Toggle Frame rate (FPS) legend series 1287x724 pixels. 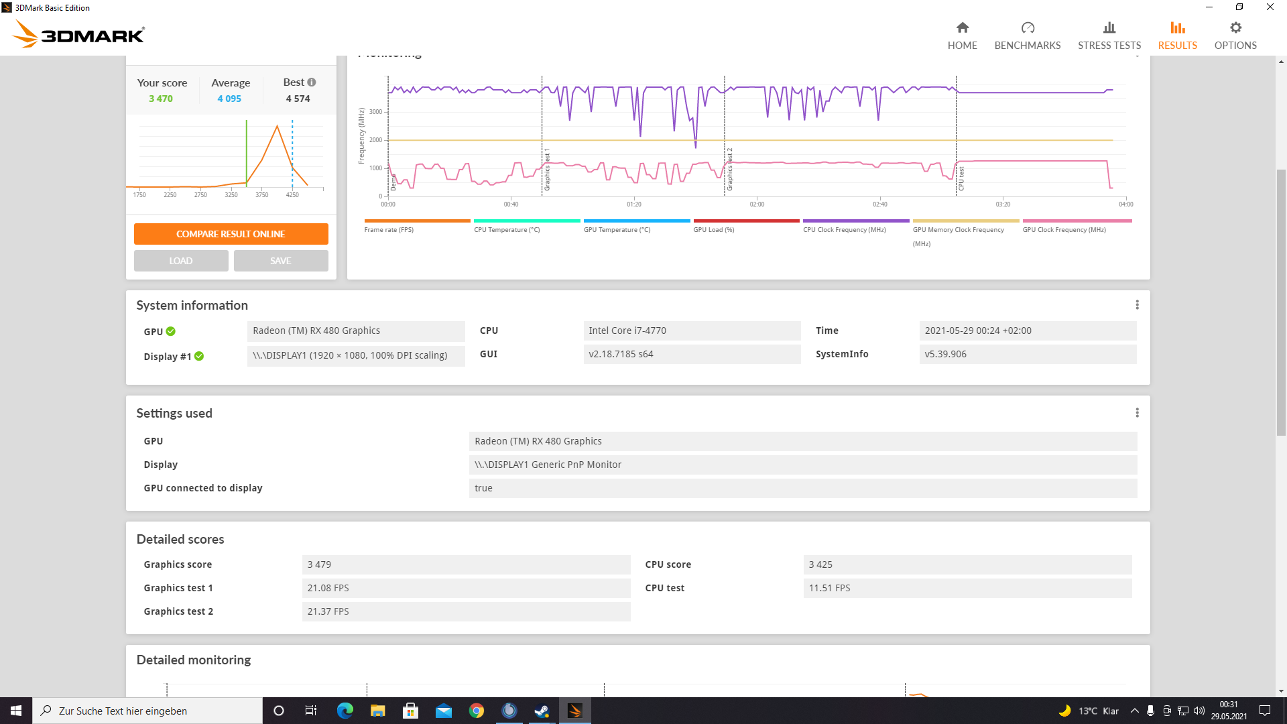[389, 229]
